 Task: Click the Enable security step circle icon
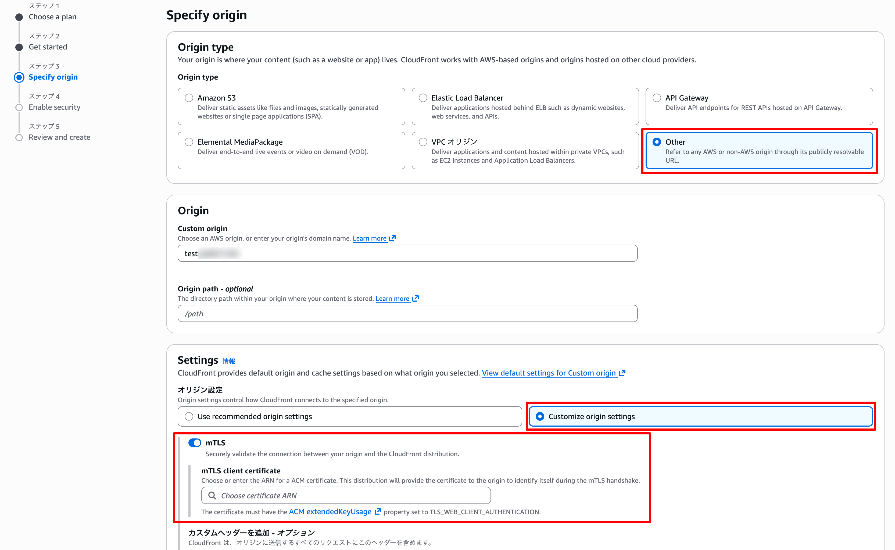tap(19, 107)
